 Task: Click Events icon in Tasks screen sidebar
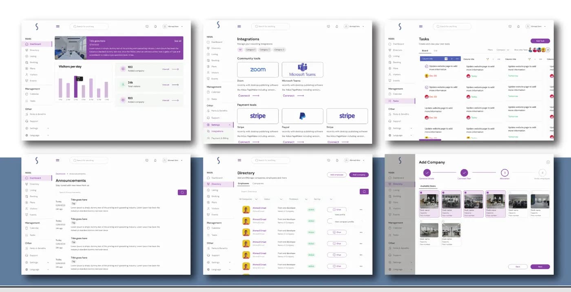click(x=390, y=81)
